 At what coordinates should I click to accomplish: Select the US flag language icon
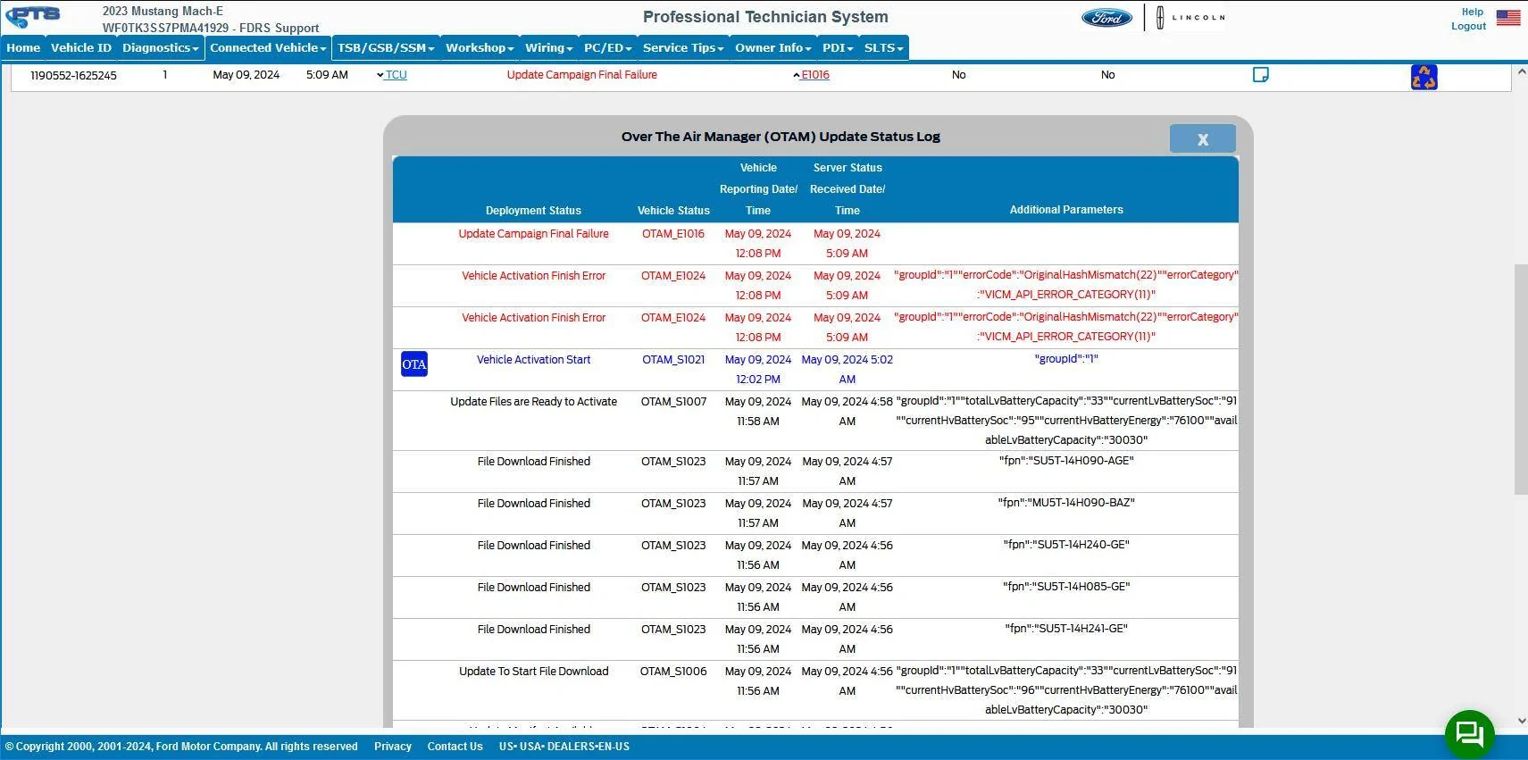tap(1508, 18)
